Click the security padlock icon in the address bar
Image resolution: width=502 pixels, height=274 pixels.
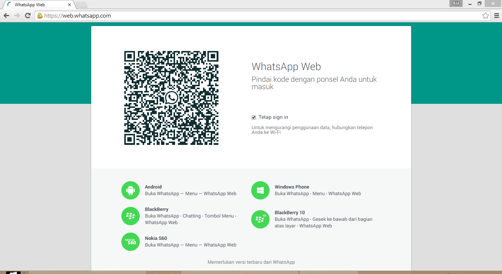(40, 16)
